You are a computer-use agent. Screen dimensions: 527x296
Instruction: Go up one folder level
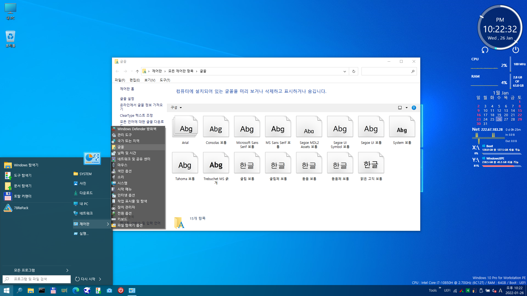[137, 71]
